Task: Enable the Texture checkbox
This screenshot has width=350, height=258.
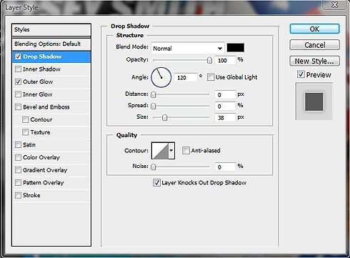Action: (x=25, y=132)
